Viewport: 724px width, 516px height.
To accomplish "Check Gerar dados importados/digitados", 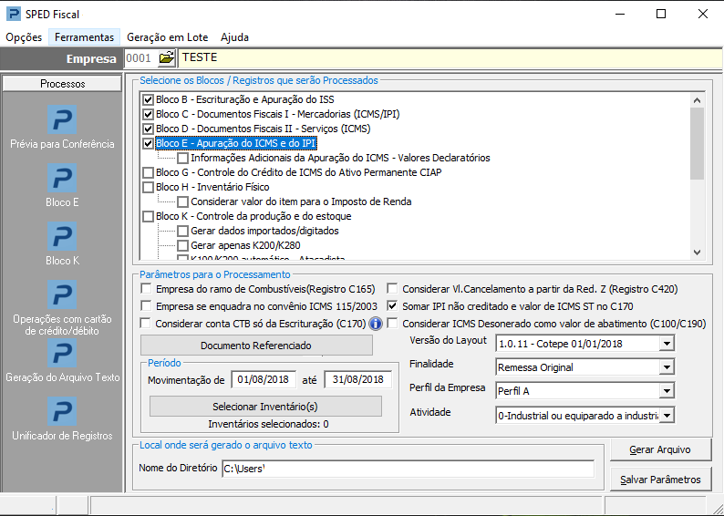I will 183,231.
